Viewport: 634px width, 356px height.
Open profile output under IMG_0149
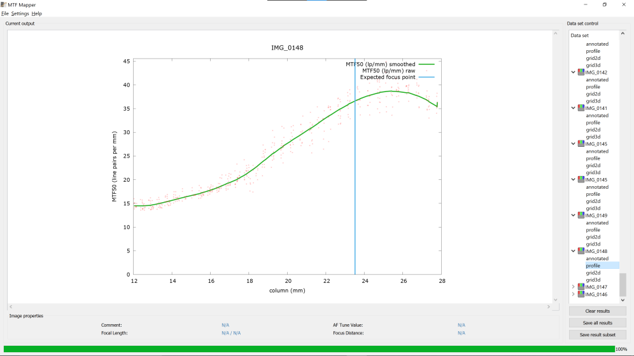coord(593,229)
